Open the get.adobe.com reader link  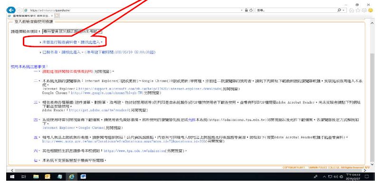tap(98, 110)
